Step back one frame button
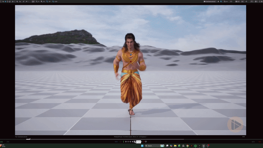 pyautogui.click(x=130, y=142)
